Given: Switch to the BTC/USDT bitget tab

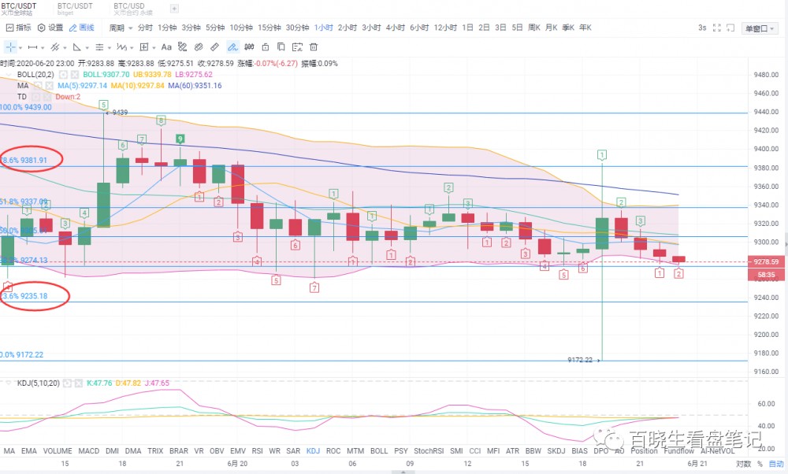Looking at the screenshot, I should 75,9.
